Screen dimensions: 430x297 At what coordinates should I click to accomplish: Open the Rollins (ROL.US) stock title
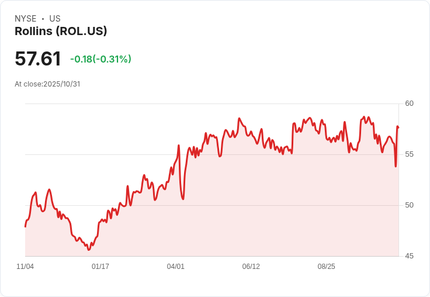click(61, 32)
